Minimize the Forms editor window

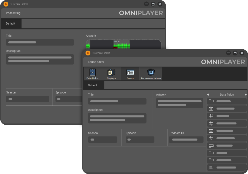(x=228, y=53)
